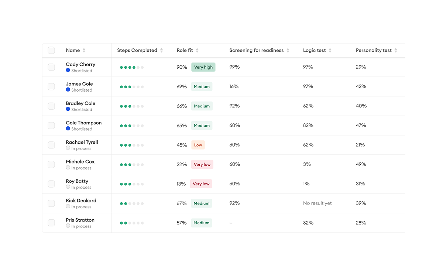The width and height of the screenshot is (443, 274).
Task: Click Screening for readiness sort icon
Action: [x=288, y=51]
